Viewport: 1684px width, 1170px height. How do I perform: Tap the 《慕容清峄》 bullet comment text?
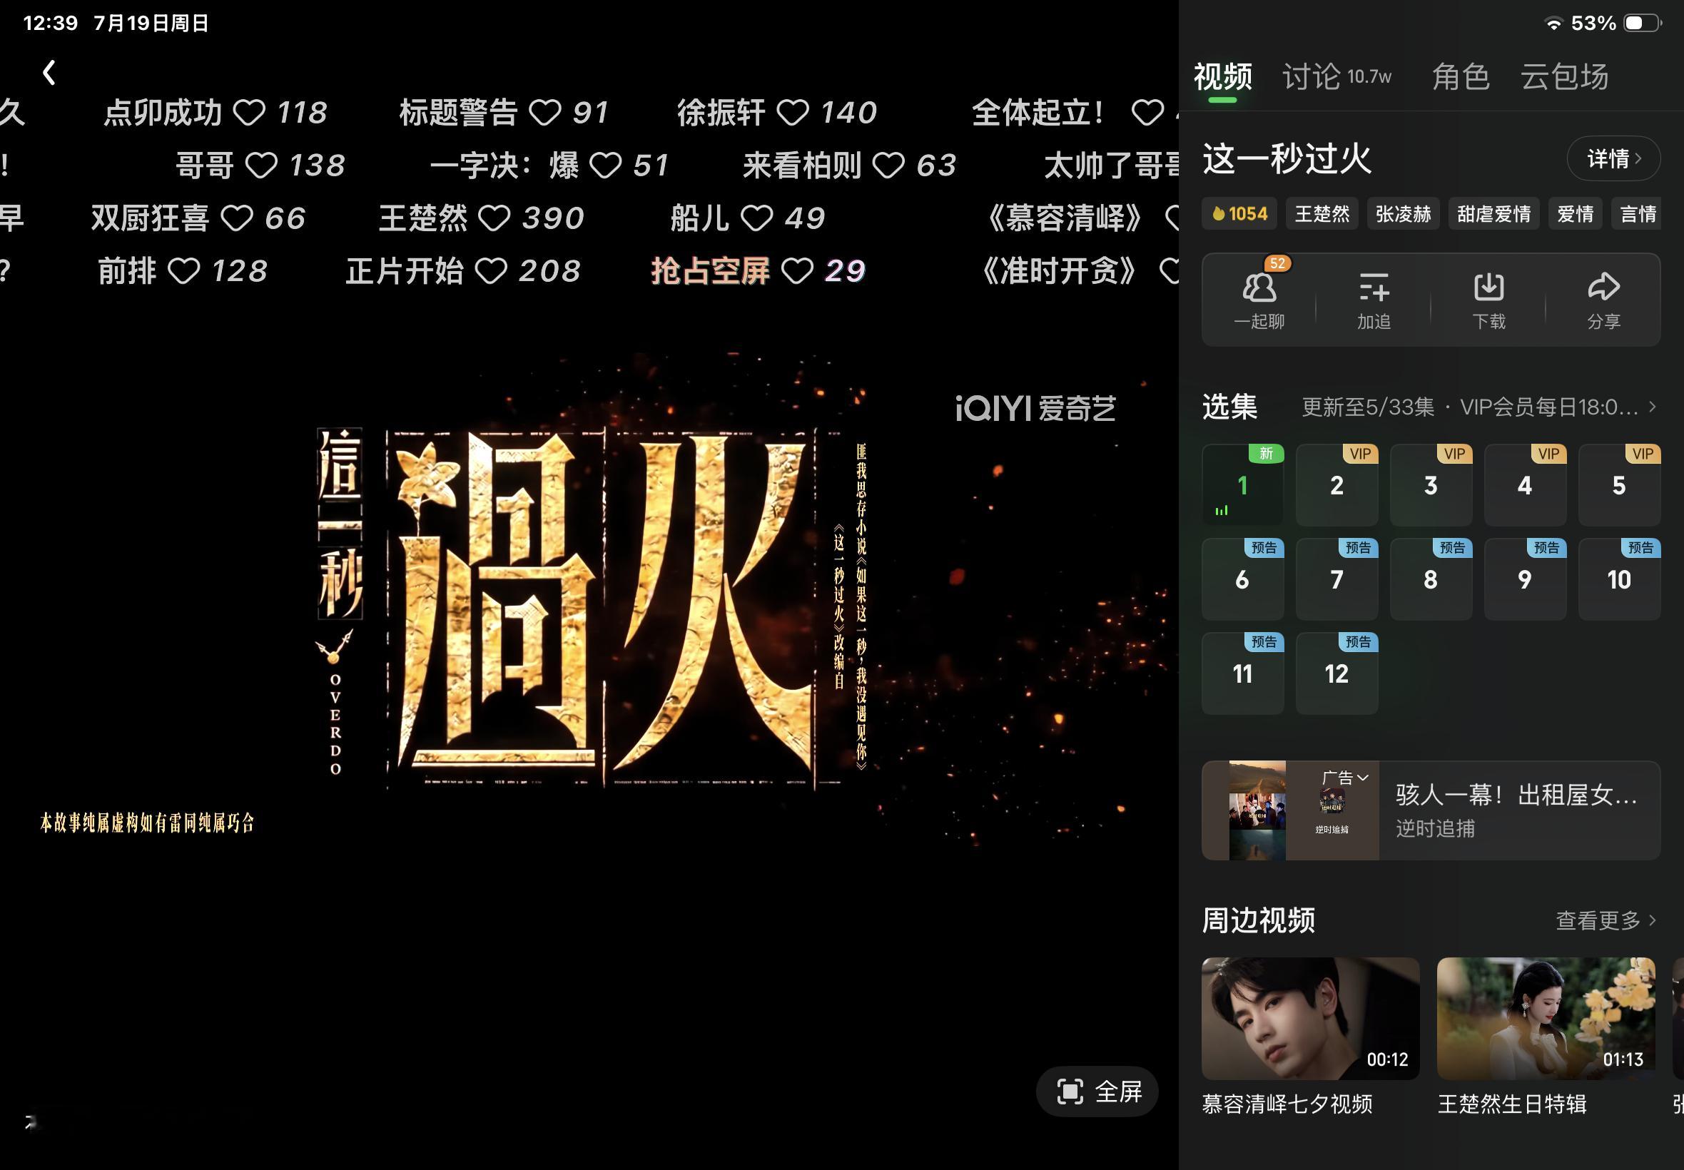click(x=1065, y=218)
